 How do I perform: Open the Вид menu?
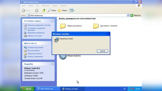click(37, 6)
